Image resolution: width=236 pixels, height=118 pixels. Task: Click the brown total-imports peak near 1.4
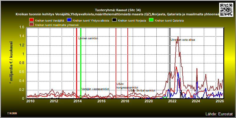click(178, 37)
